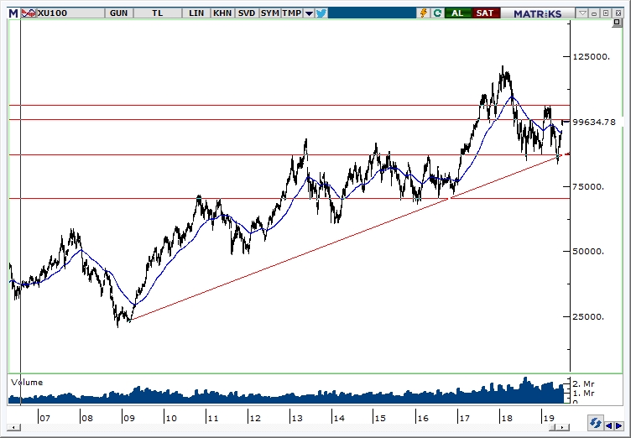This screenshot has height=438, width=631.
Task: Click the 25000 price axis label
Action: [588, 317]
